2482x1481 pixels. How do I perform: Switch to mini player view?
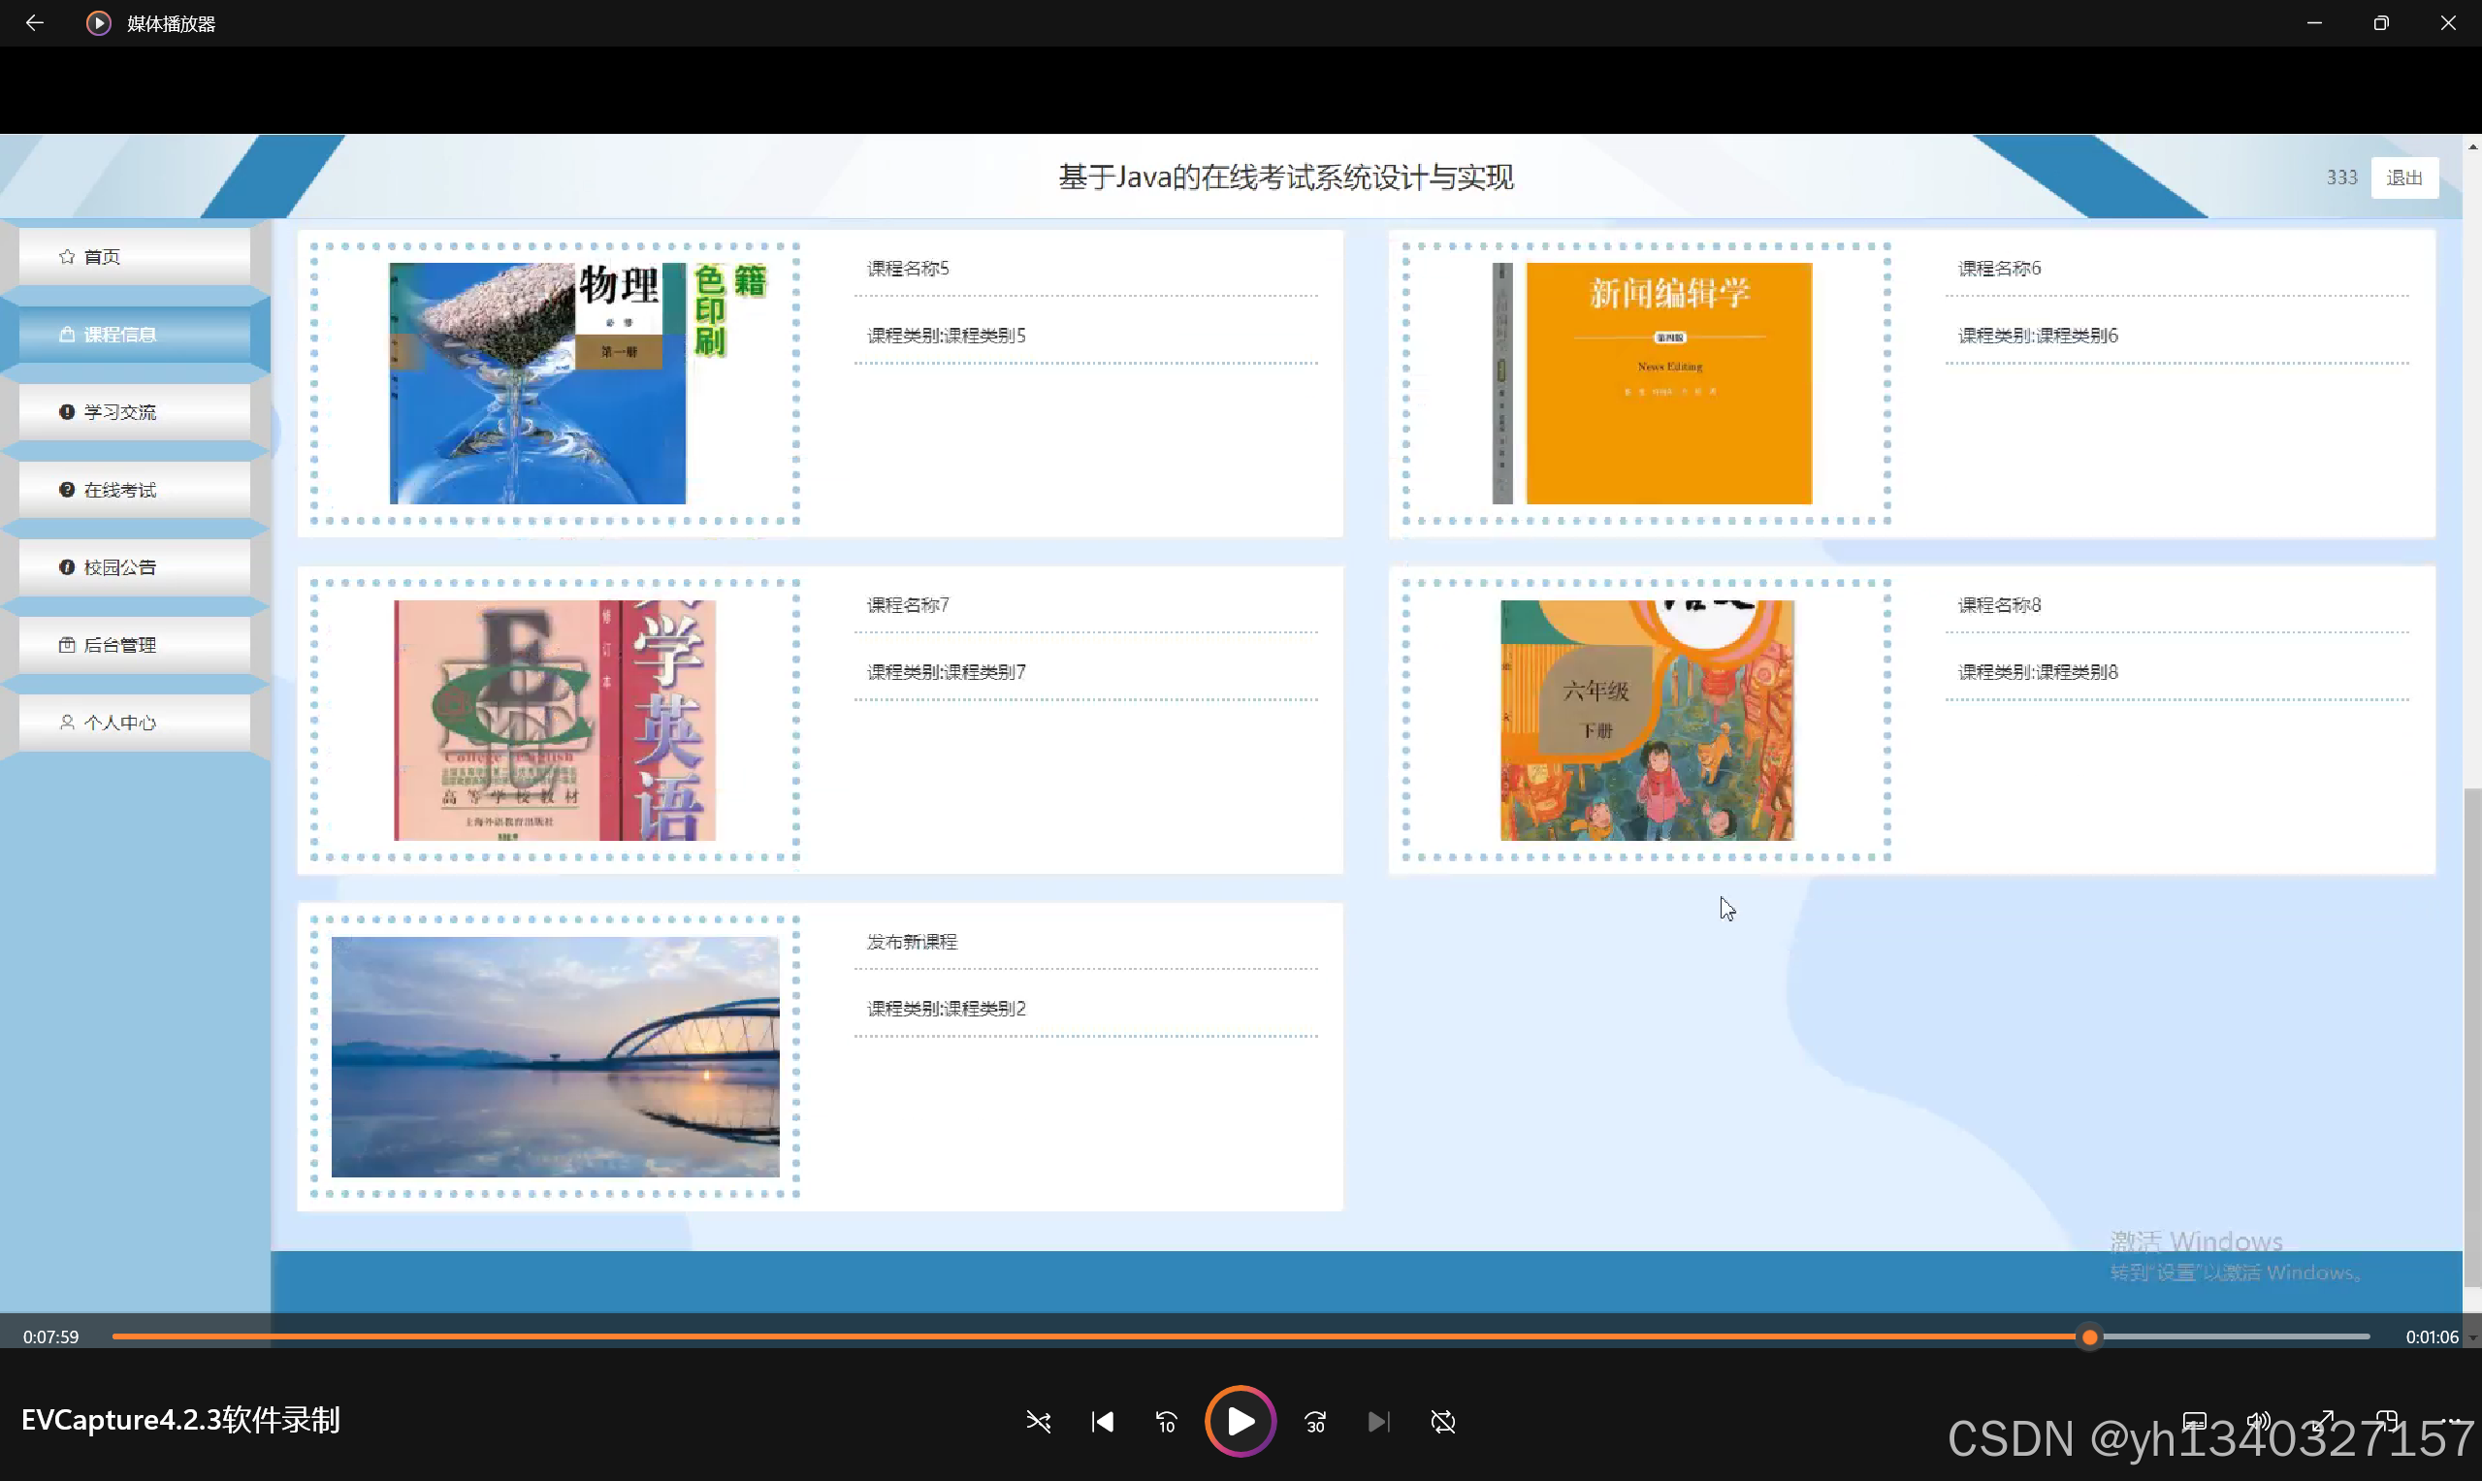point(2387,1421)
